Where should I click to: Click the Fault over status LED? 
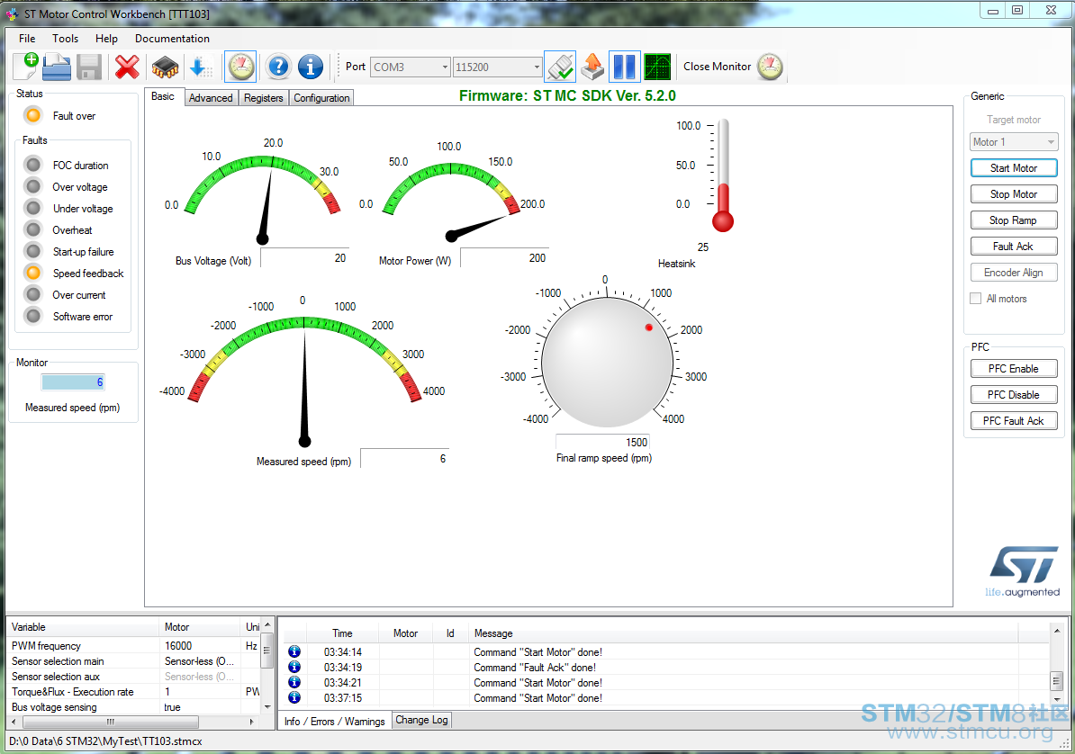(x=33, y=115)
